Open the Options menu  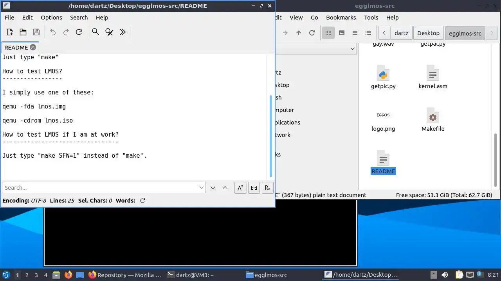tap(51, 18)
